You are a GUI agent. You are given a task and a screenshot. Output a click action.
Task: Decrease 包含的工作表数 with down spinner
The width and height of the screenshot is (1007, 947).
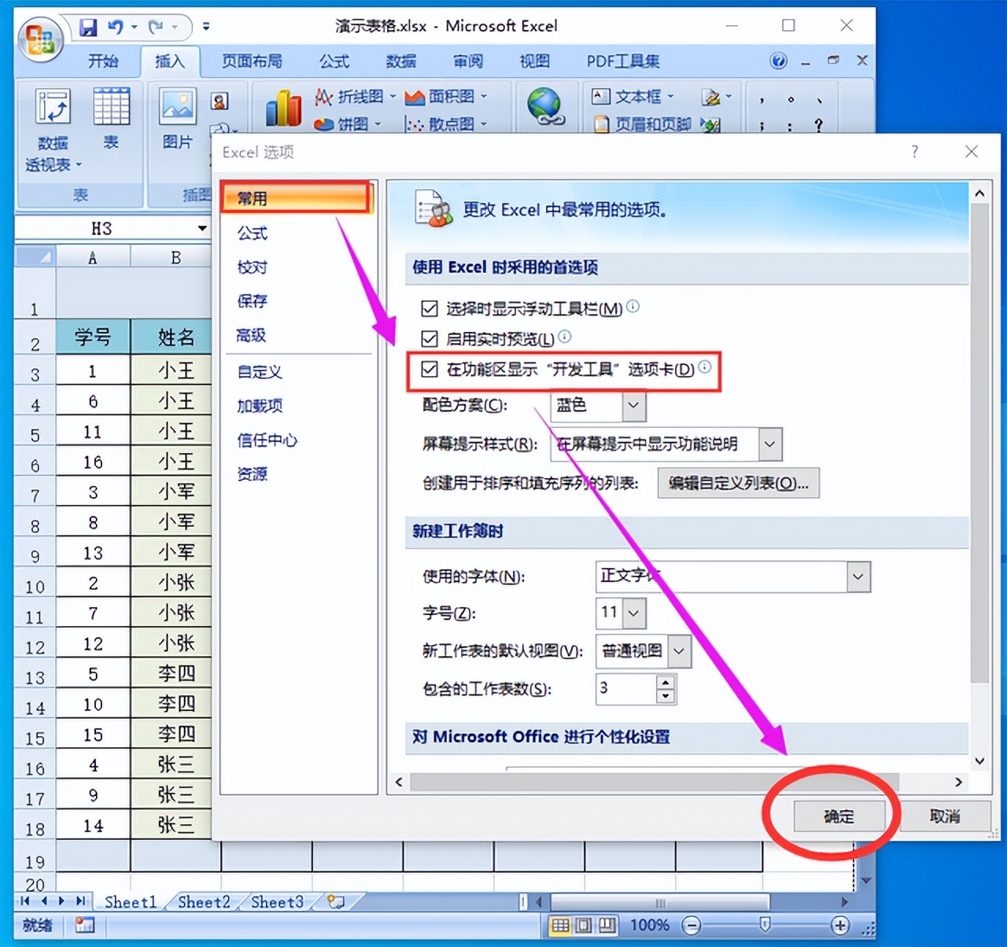coord(666,696)
